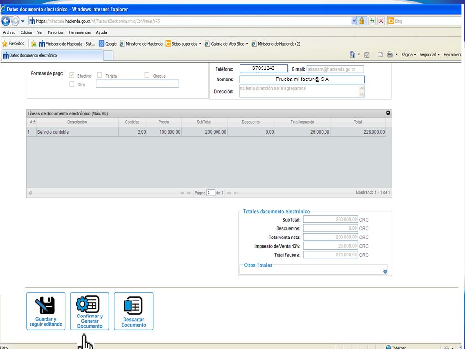
Task: Open the Herramientas menu
Action: tap(80, 32)
